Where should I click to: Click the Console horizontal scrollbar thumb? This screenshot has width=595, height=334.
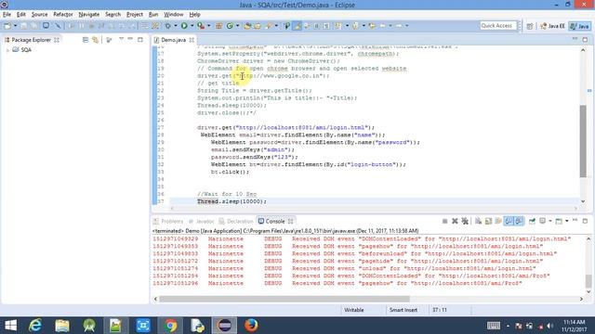pyautogui.click(x=284, y=299)
